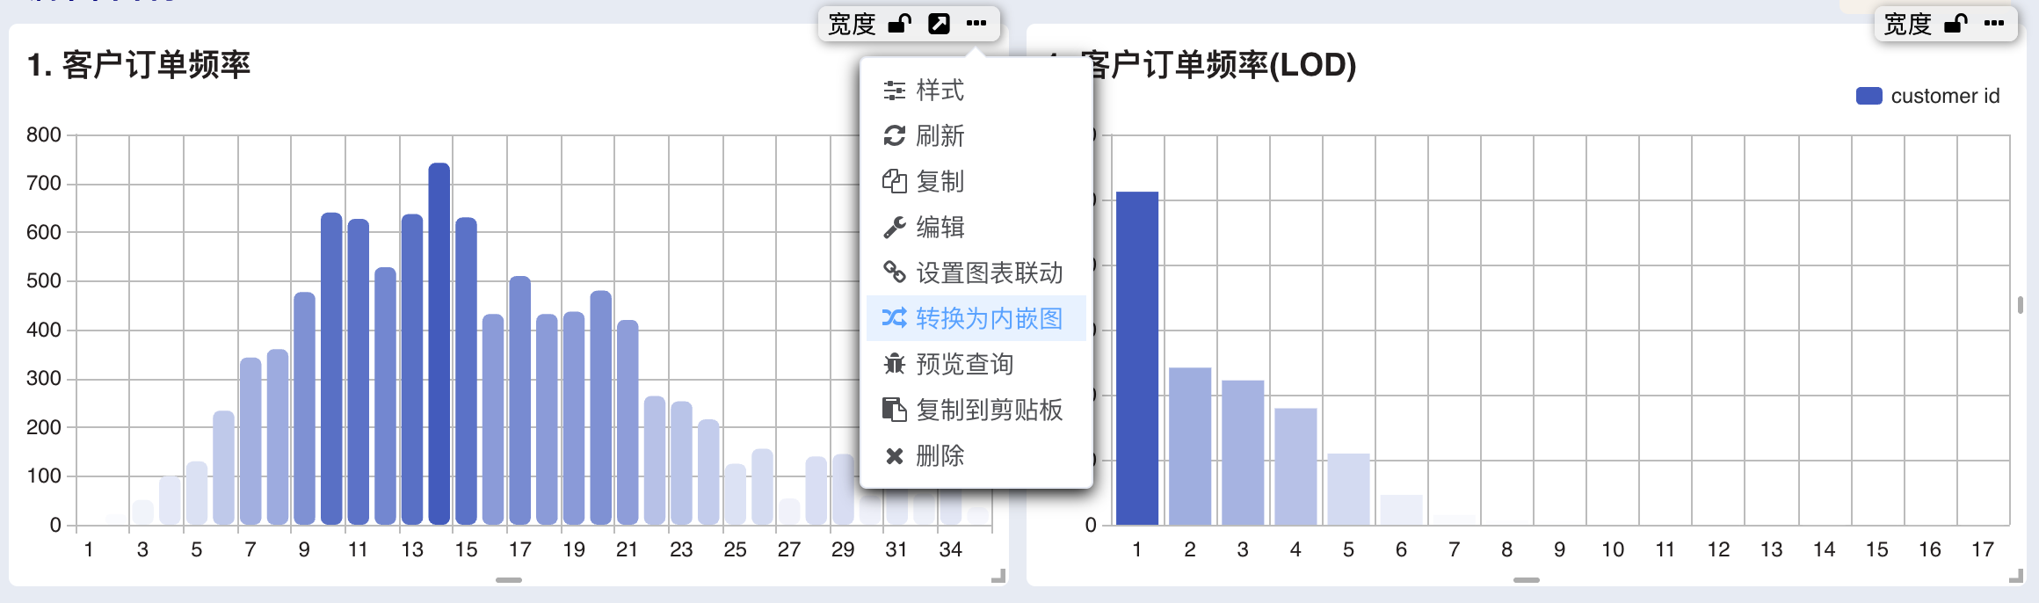Click the corner resize handle of LOD chart
This screenshot has width=2039, height=603.
2016,576
